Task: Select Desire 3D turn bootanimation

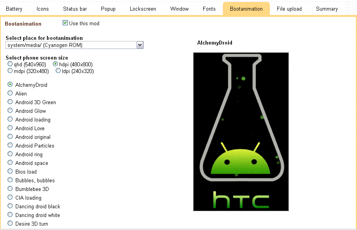Action: pyautogui.click(x=10, y=223)
